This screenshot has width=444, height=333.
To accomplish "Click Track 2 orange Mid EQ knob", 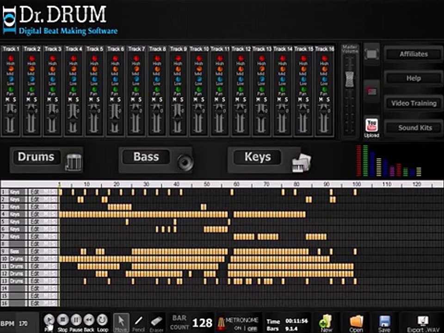I will pos(32,69).
